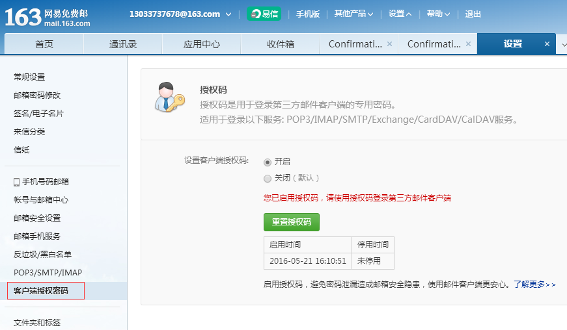Click the 163 NetEase mail logo
Viewport: 567px width, 330px height.
48,17
